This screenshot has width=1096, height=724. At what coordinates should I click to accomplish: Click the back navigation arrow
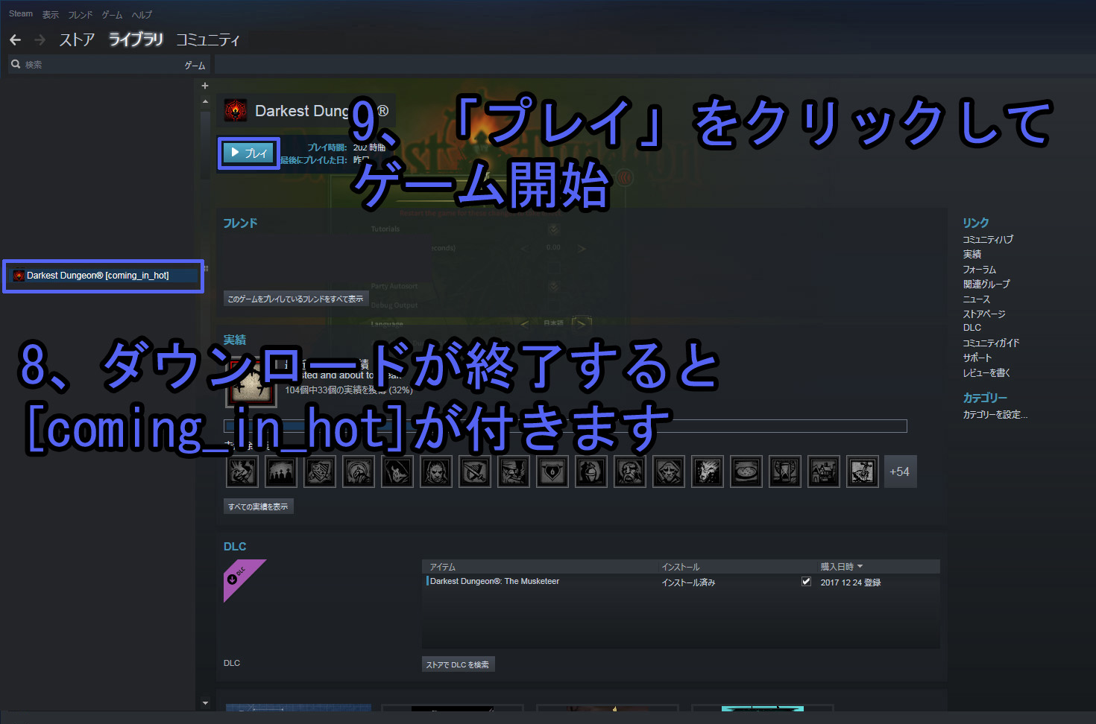tap(15, 39)
